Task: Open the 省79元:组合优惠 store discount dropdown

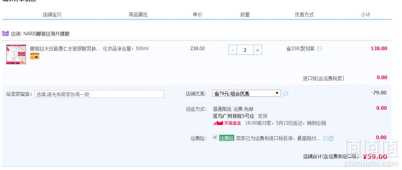Action: point(247,94)
